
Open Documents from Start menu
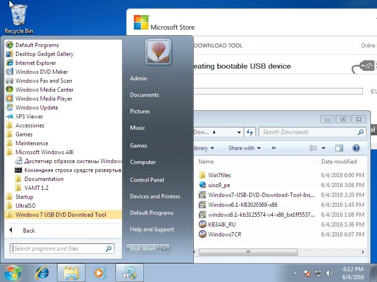(x=145, y=95)
